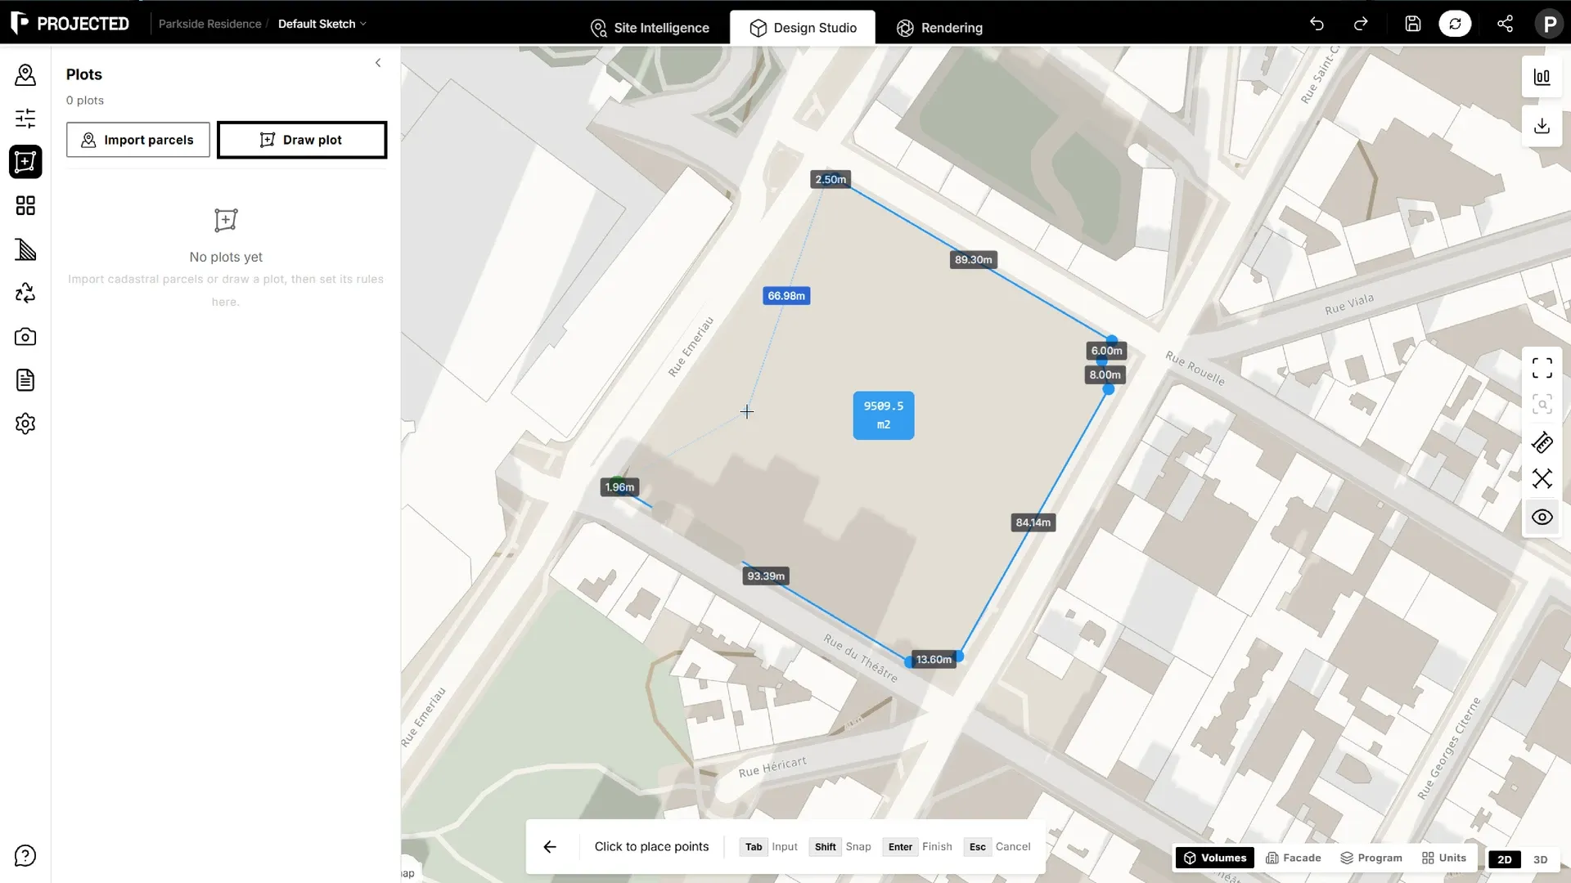This screenshot has width=1571, height=883.
Task: Open the camera sidebar icon
Action: 25,337
